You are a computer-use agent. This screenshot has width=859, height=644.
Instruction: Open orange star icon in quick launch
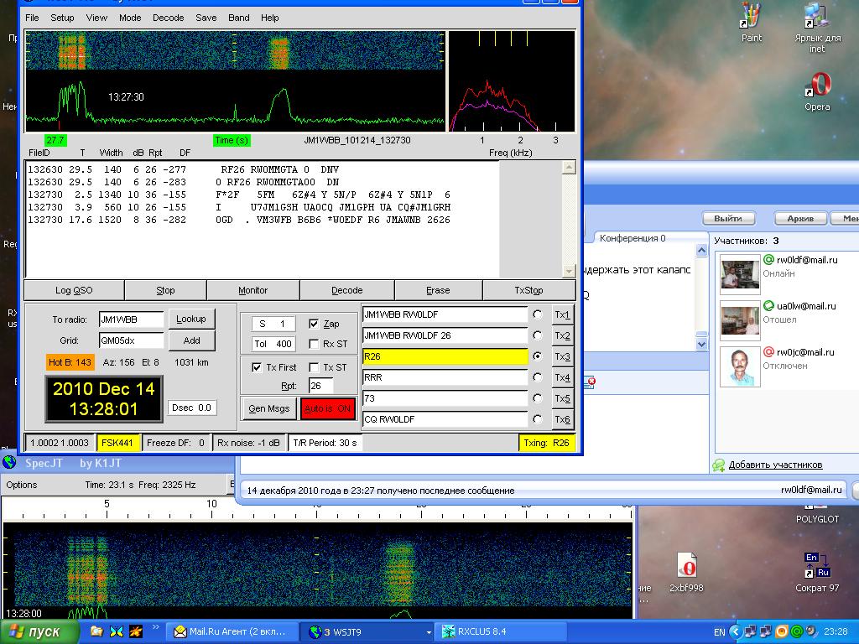(135, 632)
